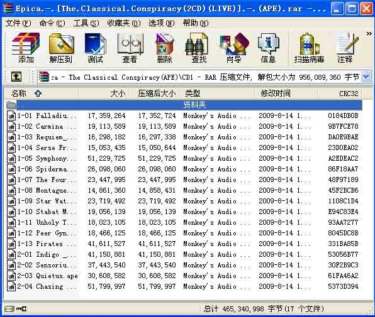The width and height of the screenshot is (375, 317).
Task: Click file icon of 1-07 The Four
Action: tap(11, 180)
